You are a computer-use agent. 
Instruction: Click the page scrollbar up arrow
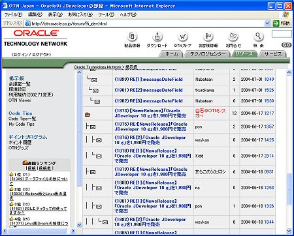point(289,72)
